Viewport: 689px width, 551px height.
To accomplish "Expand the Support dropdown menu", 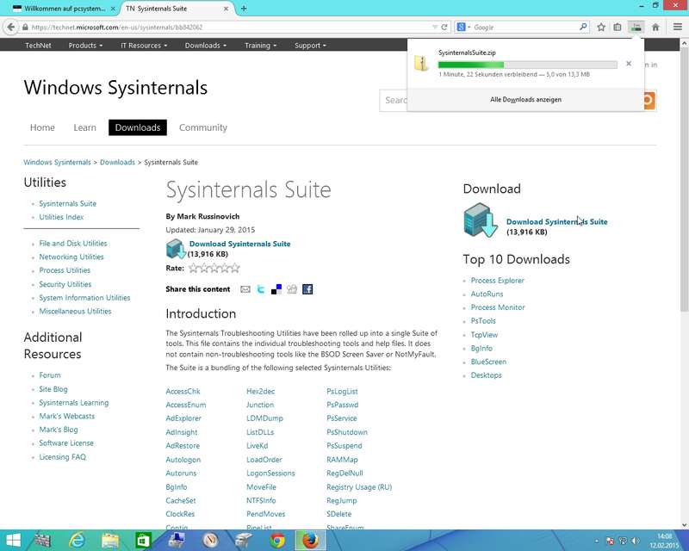I will (x=310, y=46).
